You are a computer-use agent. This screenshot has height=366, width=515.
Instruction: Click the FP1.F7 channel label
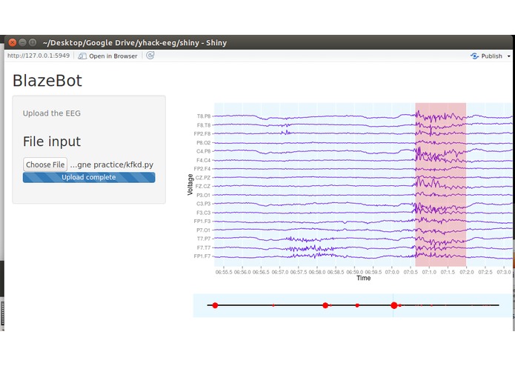click(x=202, y=256)
